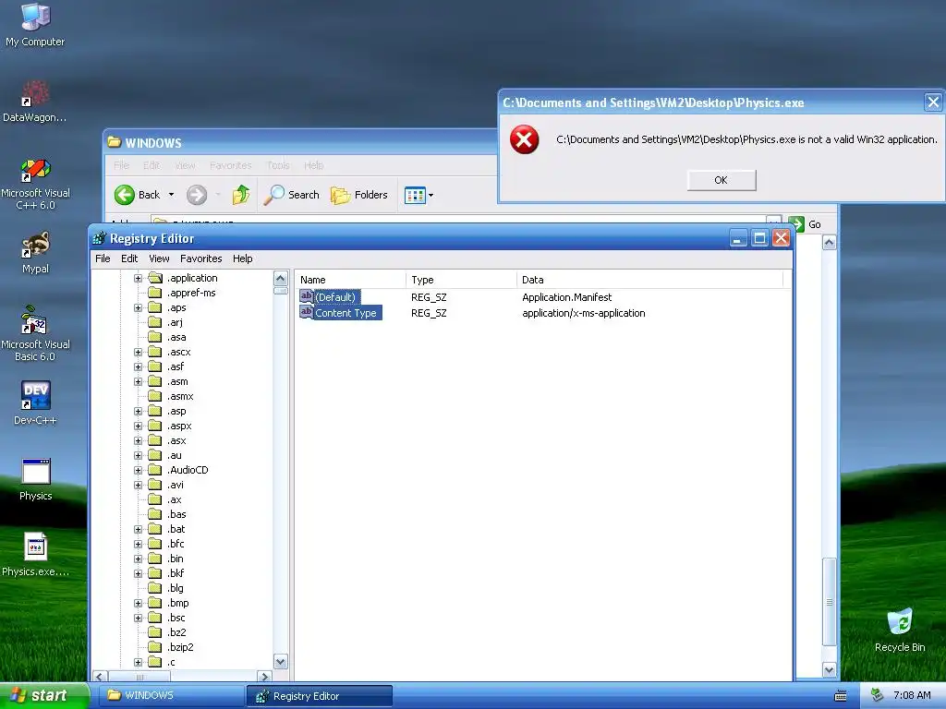Viewport: 946px width, 709px height.
Task: Click the Data column header
Action: (649, 280)
